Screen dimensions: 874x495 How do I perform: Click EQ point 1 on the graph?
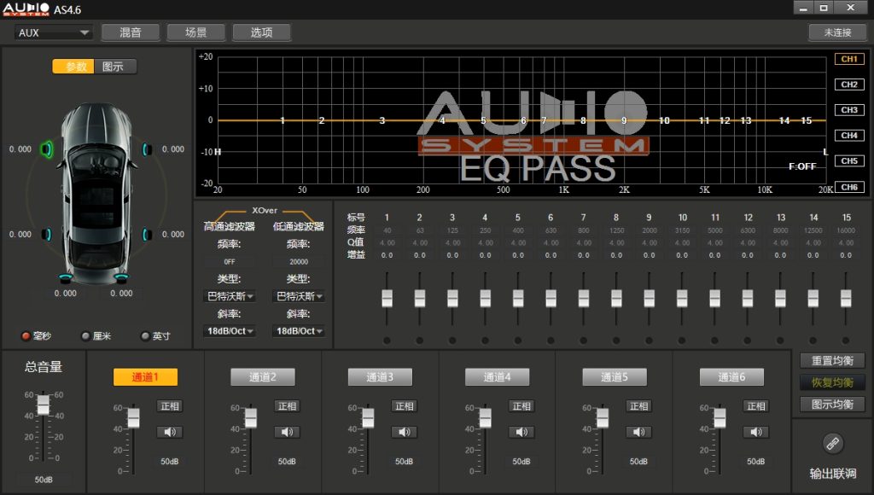click(x=283, y=120)
